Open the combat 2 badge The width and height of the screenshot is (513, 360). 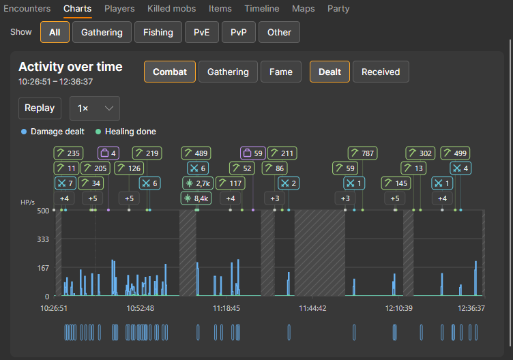289,183
